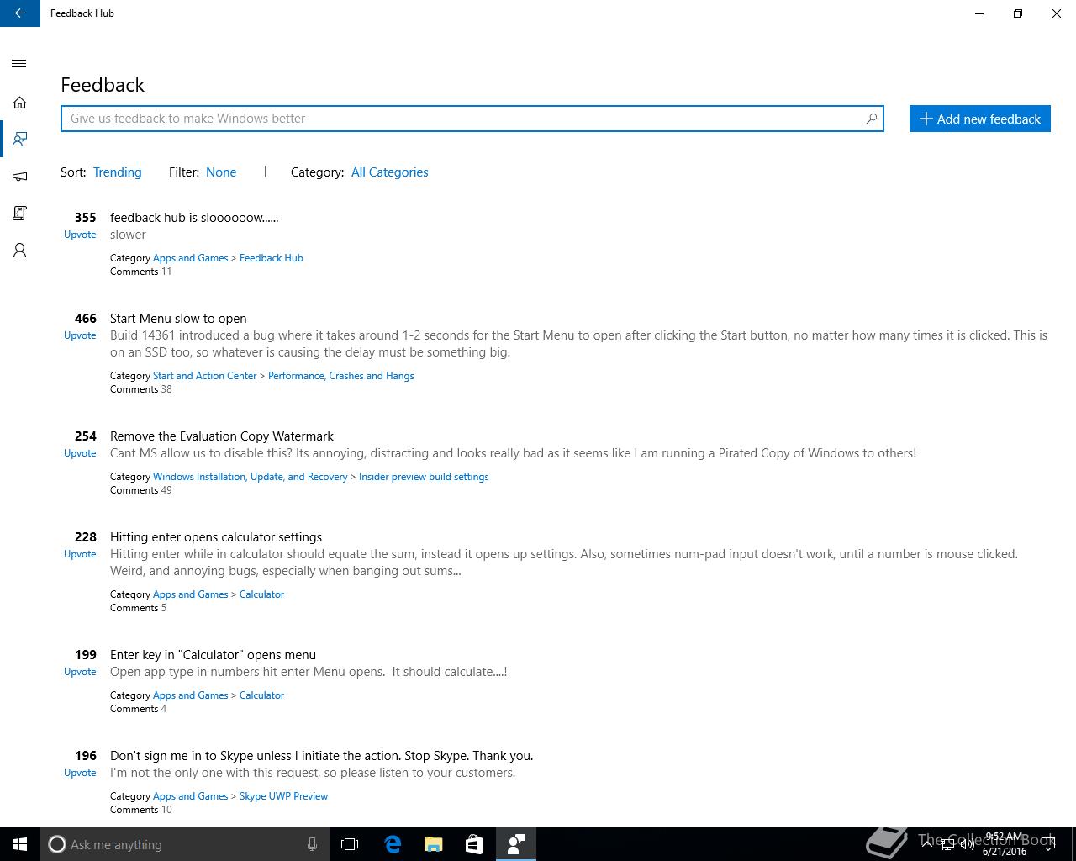The width and height of the screenshot is (1076, 861).
Task: Upvote 'Remove the Evaluation Copy Watermark'
Action: [80, 453]
